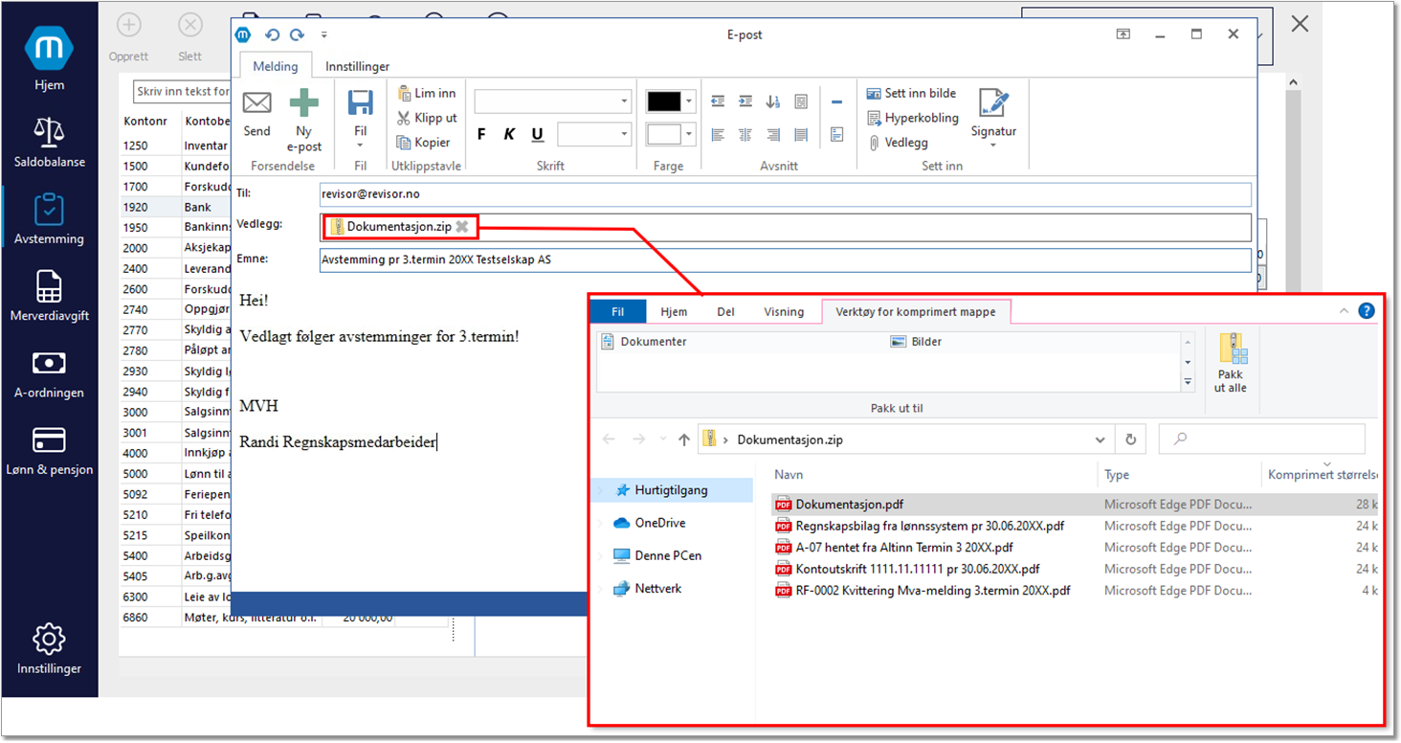Justify text in Avsnitt group
Screen dimensions: 1401x743
point(801,134)
